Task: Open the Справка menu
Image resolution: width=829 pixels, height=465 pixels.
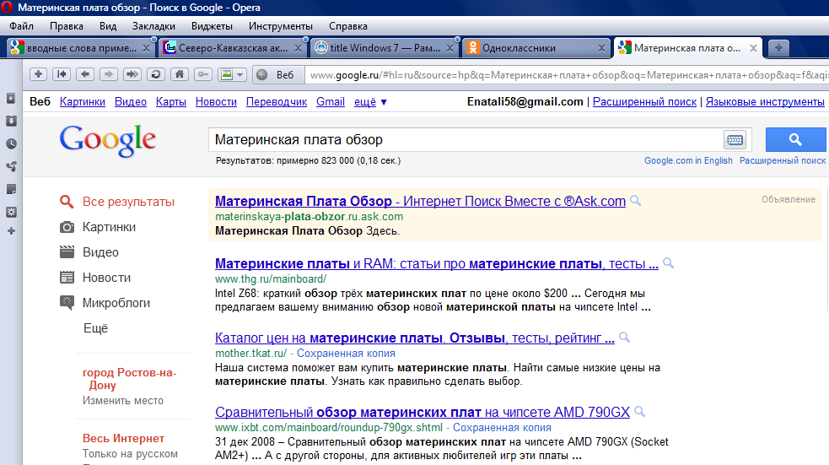Action: [x=348, y=26]
